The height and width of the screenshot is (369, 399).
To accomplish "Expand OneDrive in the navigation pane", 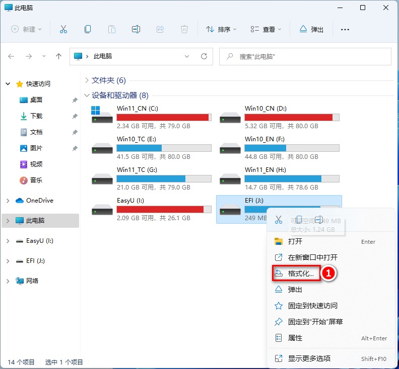I will (x=8, y=201).
